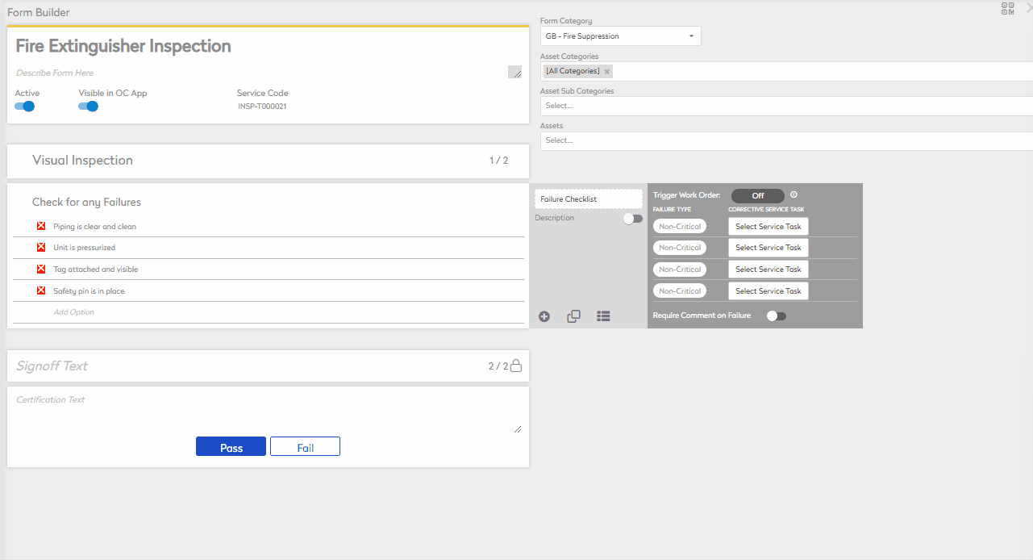Open the Form Category dropdown
Viewport: 1033px width, 560px height.
[x=620, y=36]
